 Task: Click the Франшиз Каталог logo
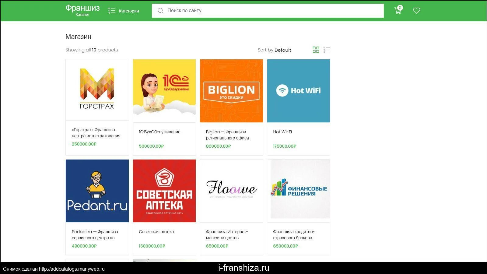pos(82,10)
